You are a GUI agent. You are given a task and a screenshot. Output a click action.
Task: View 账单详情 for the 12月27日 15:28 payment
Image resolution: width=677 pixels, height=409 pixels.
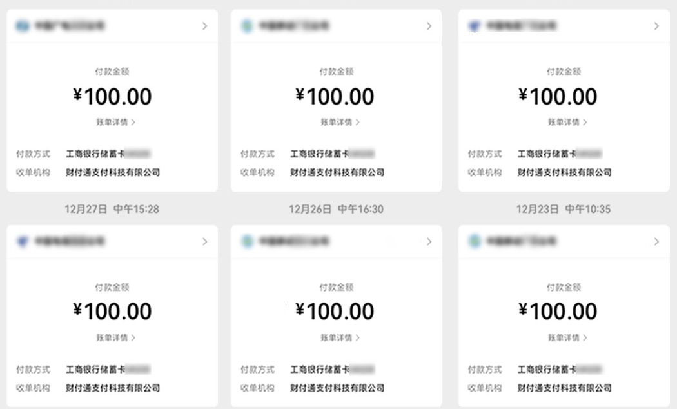pos(115,337)
